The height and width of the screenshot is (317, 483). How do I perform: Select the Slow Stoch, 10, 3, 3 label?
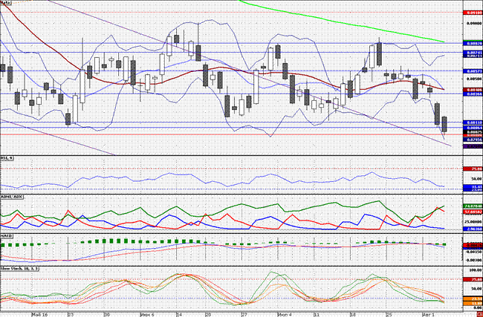tap(19, 269)
